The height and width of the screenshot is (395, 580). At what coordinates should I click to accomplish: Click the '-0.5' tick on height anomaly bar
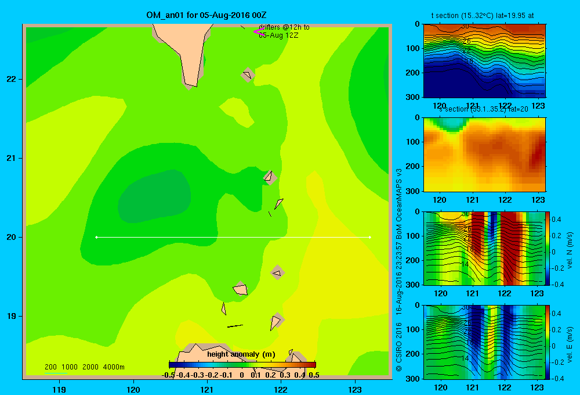click(x=168, y=375)
